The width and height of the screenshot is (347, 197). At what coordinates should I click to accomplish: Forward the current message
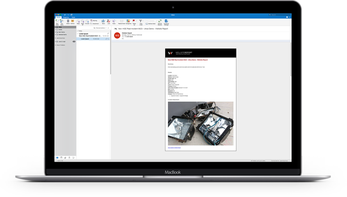pyautogui.click(x=87, y=21)
